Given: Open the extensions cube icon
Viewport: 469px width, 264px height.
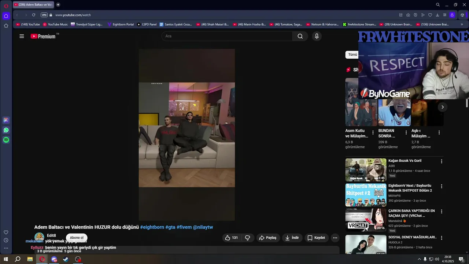Looking at the screenshot, I should [x=462, y=15].
